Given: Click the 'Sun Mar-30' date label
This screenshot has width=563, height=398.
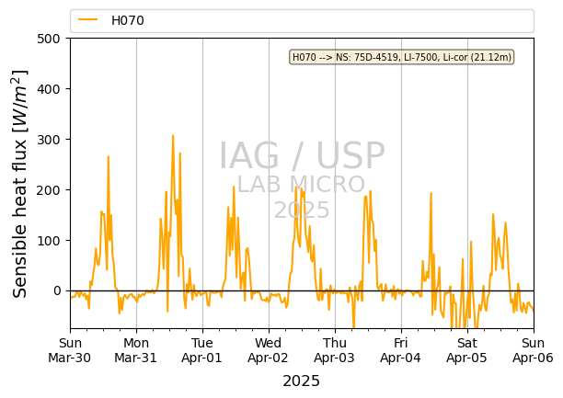Looking at the screenshot, I should point(70,350).
